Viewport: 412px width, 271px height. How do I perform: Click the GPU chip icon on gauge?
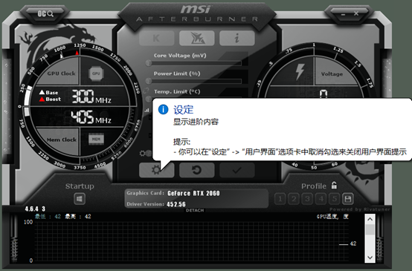coord(96,74)
